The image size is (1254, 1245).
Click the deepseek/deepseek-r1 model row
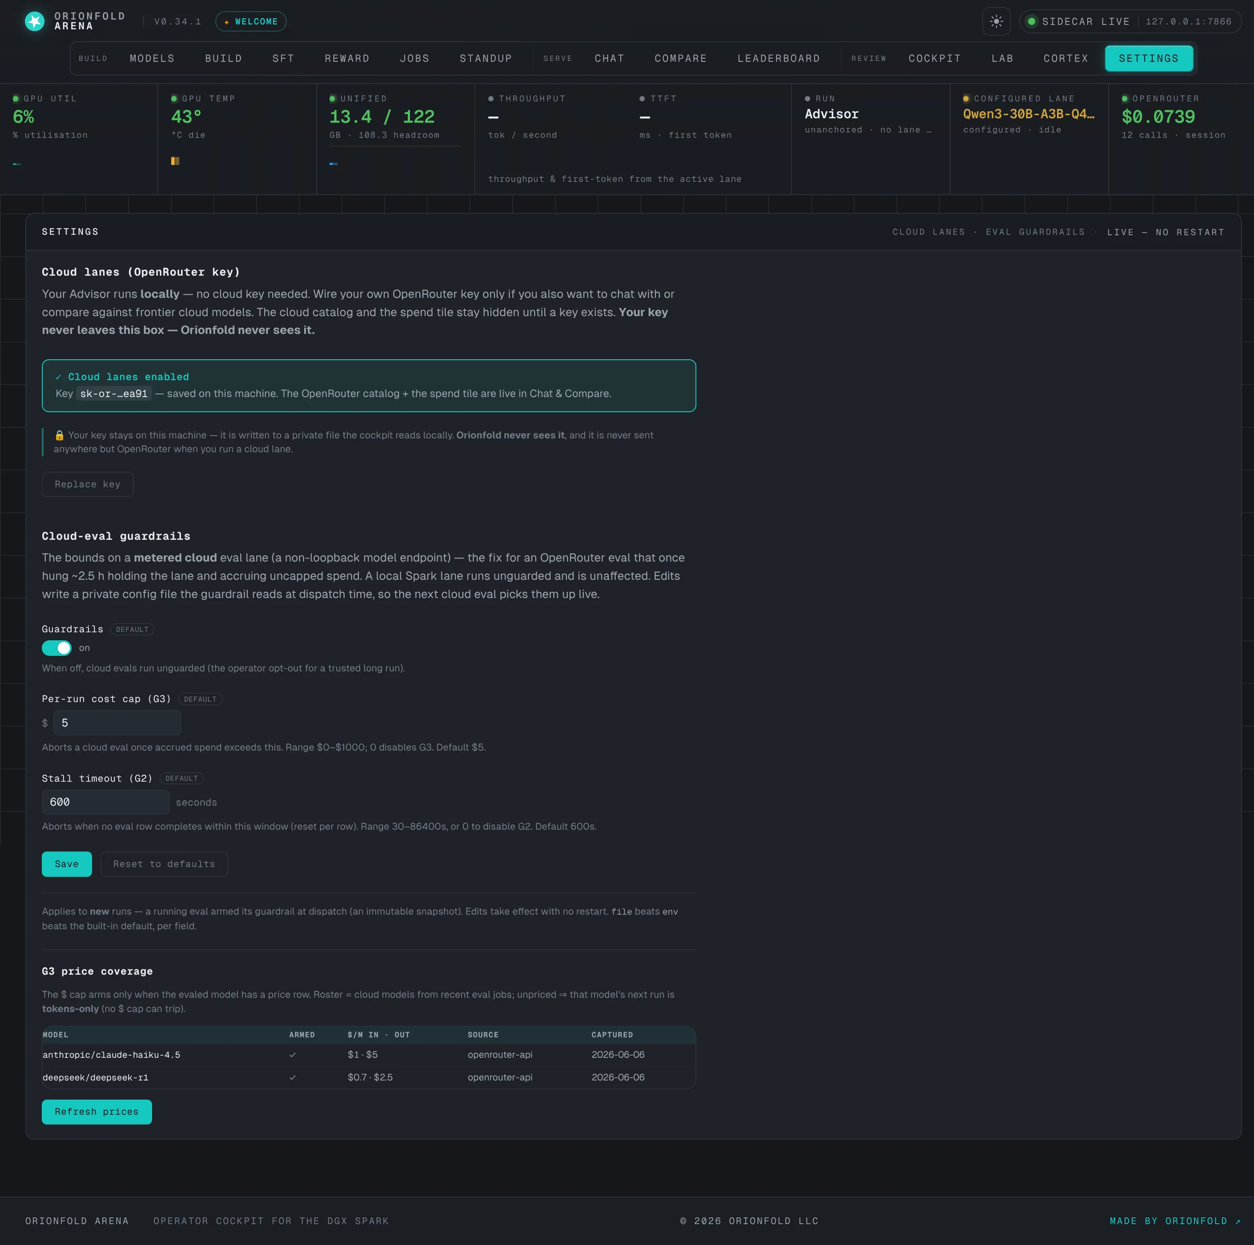(369, 1077)
